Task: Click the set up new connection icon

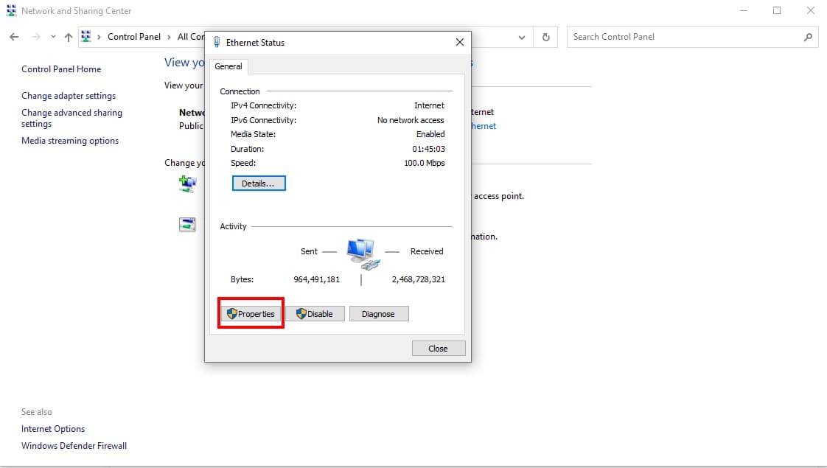Action: pyautogui.click(x=187, y=184)
